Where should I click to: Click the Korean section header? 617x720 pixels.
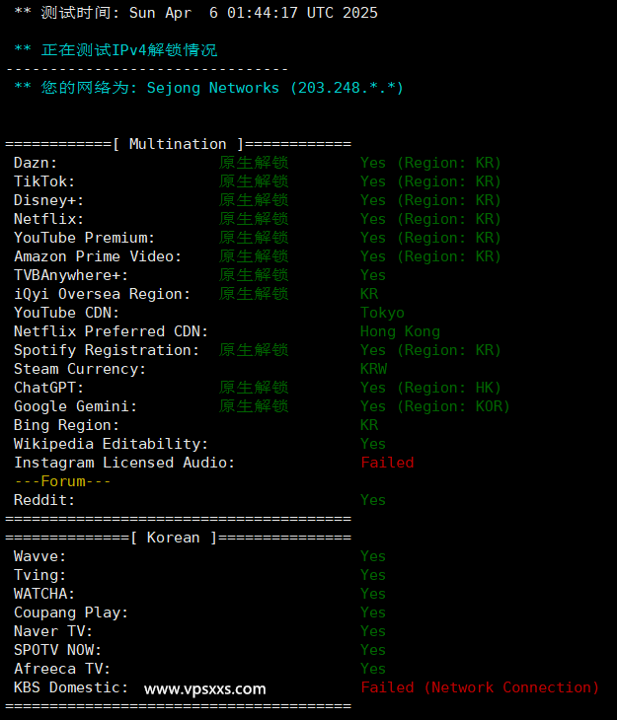178,538
